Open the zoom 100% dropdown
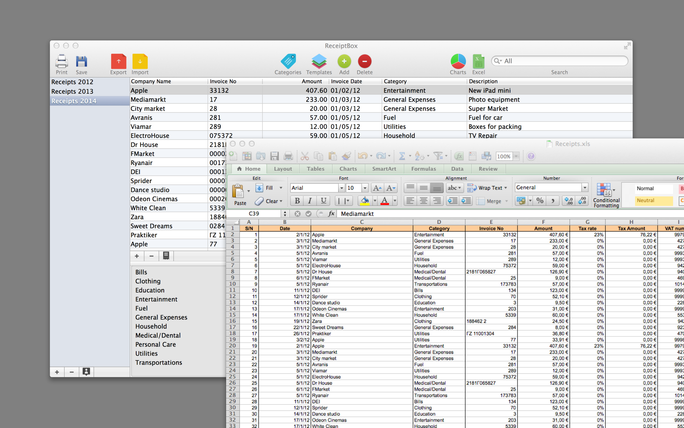The image size is (684, 428). coord(516,156)
